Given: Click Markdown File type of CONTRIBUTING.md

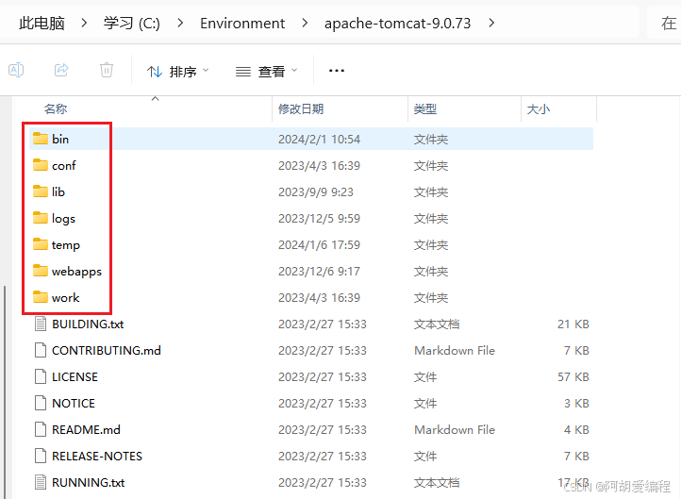Looking at the screenshot, I should 455,351.
